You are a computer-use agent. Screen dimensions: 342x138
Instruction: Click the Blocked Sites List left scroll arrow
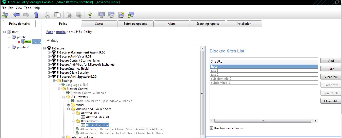click(x=212, y=121)
